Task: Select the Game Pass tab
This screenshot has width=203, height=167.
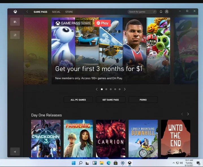Action: (x=40, y=12)
